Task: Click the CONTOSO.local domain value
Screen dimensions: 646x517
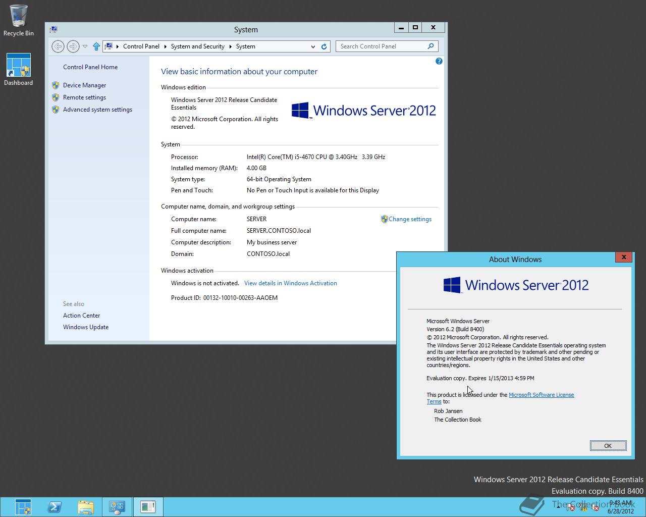Action: click(x=268, y=254)
